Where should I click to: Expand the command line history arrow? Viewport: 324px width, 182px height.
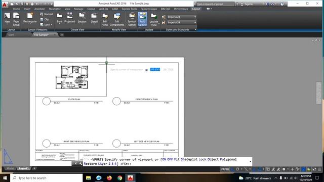[251, 162]
